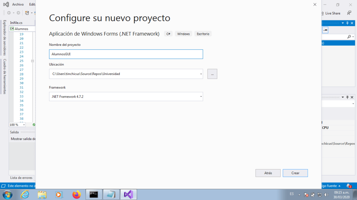The width and height of the screenshot is (357, 200).
Task: Click the new project toolbar icon
Action: pyautogui.click(x=27, y=13)
